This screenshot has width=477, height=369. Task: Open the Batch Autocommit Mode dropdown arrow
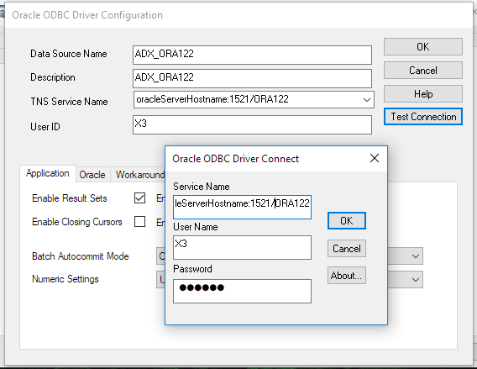click(416, 256)
